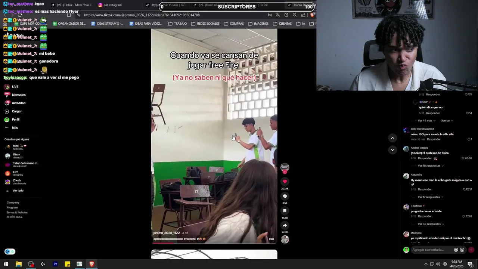Image resolution: width=478 pixels, height=269 pixels.
Task: Reply to Alejandro's comment
Action: click(x=425, y=189)
